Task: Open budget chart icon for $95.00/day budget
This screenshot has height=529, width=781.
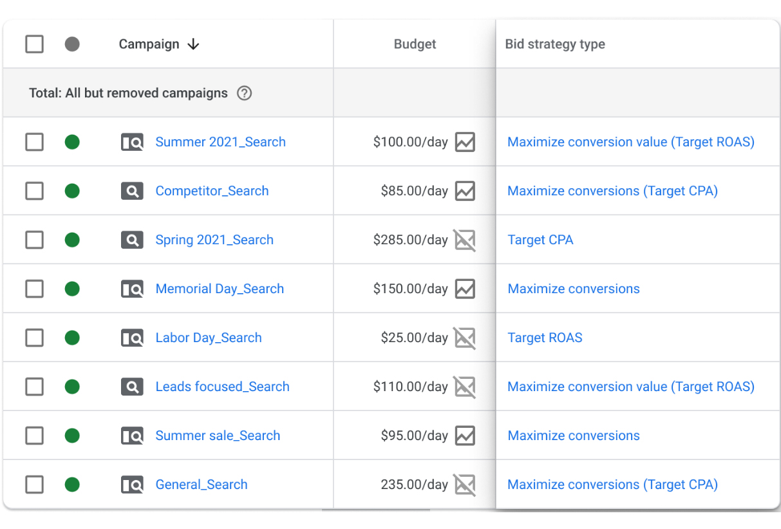Action: [x=465, y=436]
